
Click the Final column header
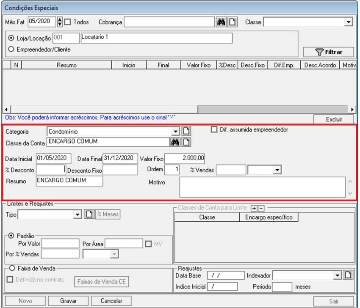click(x=163, y=65)
